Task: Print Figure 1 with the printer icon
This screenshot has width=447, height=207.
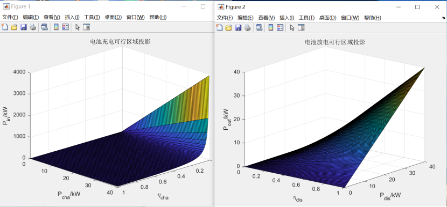Action: (x=33, y=27)
